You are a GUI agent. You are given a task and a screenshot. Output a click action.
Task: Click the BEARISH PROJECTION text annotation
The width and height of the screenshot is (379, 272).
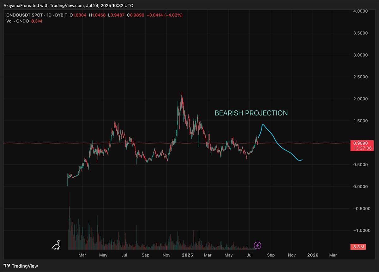(x=251, y=113)
